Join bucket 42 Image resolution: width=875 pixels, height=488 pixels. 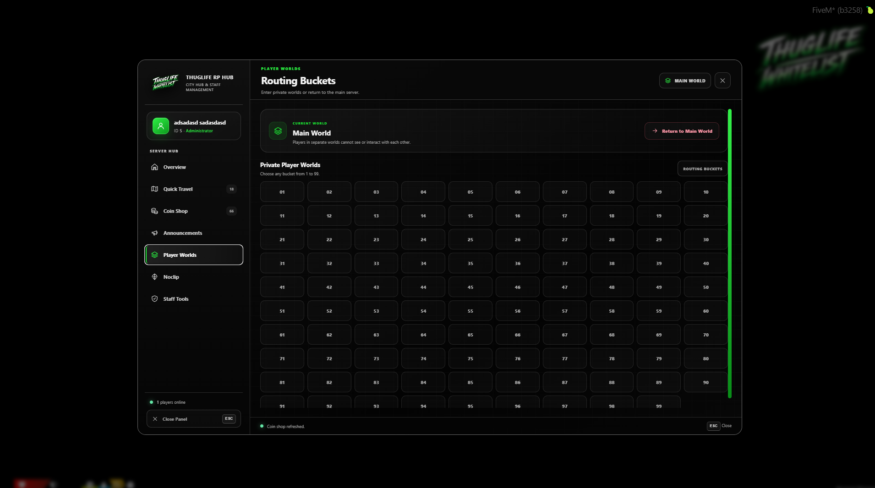[329, 287]
